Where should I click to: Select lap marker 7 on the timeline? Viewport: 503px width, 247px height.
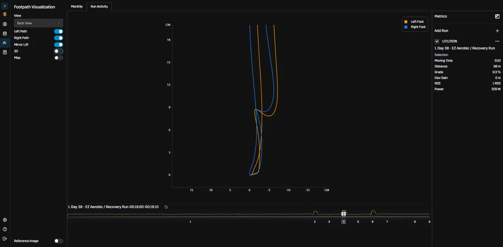click(387, 222)
